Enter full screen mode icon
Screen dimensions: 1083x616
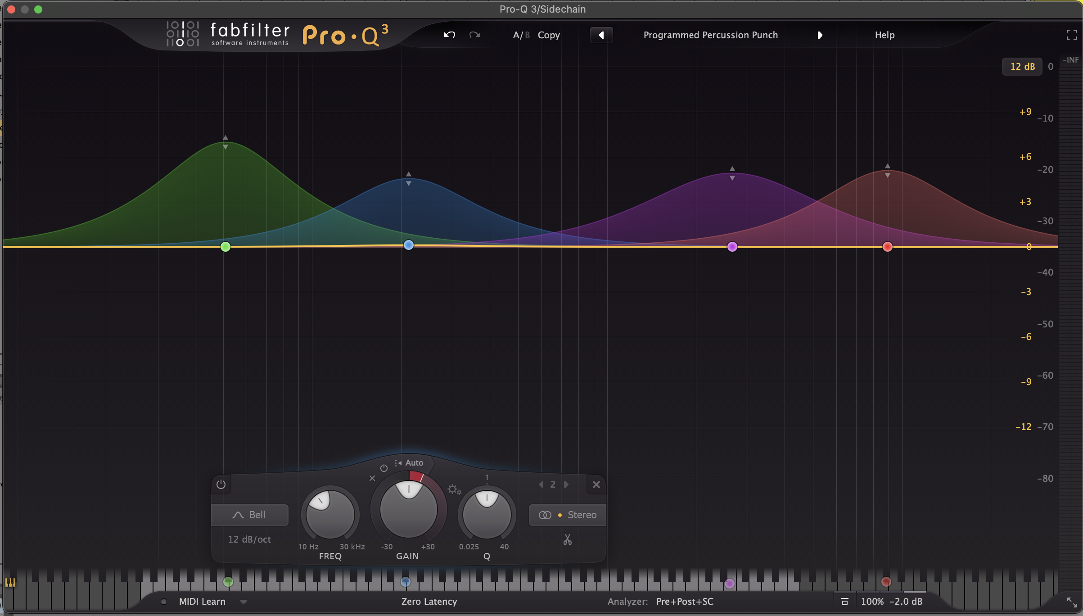point(1072,35)
